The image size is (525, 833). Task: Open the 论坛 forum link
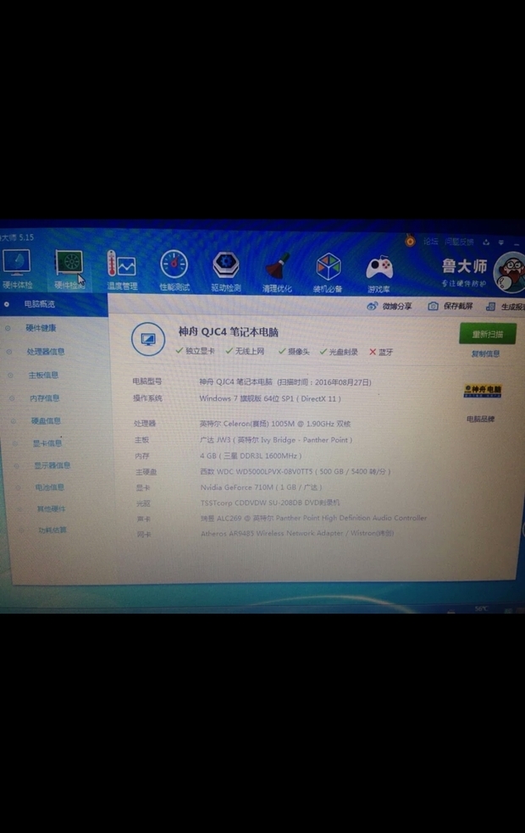pyautogui.click(x=430, y=242)
